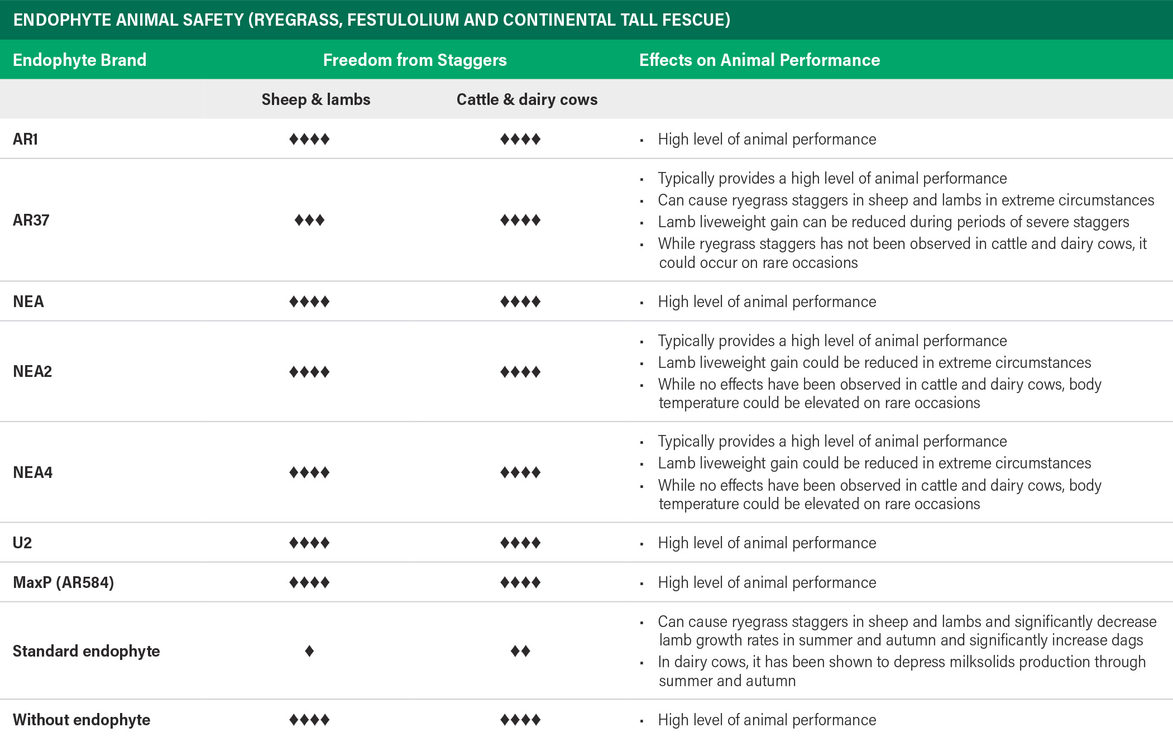Click the Cattle & dairy cows subheader
Screen dimensions: 1173x737
[x=527, y=99]
